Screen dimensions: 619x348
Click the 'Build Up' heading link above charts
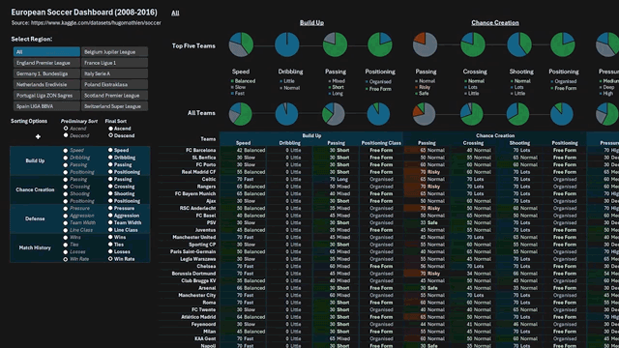pos(311,23)
